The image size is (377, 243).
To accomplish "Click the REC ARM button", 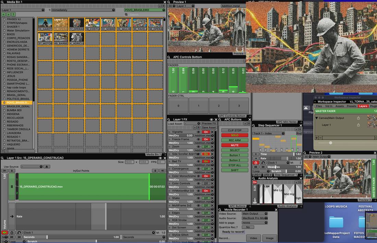I will (x=235, y=140).
